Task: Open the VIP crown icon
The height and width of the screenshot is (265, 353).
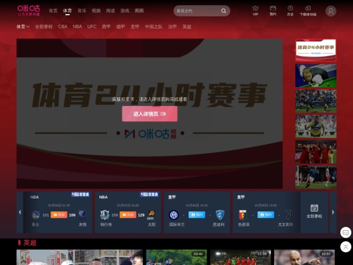Action: pos(255,8)
